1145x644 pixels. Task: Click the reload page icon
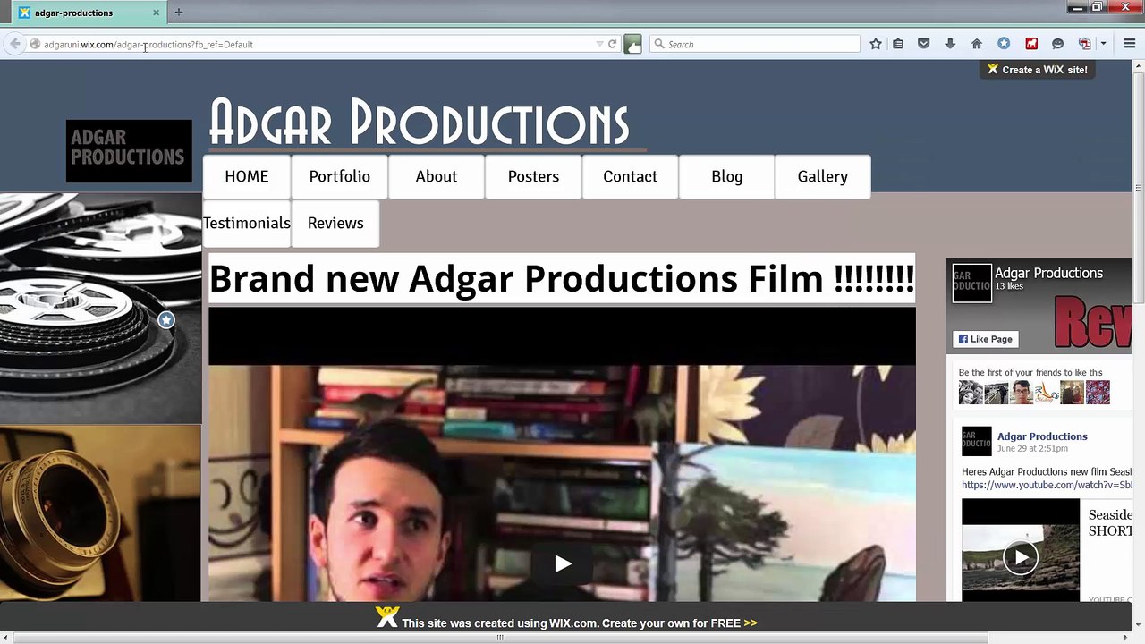(613, 44)
